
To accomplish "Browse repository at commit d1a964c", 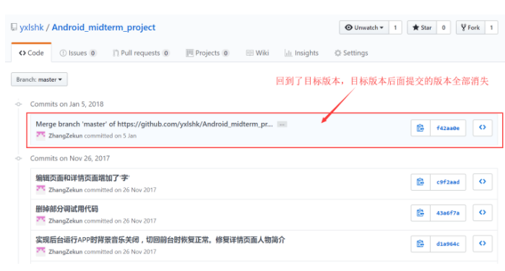I will (x=483, y=244).
